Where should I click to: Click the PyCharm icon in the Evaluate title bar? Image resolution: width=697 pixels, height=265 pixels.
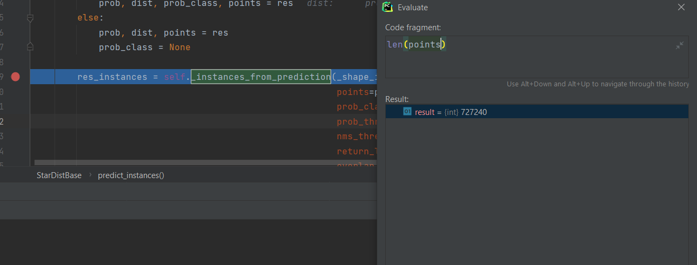click(x=387, y=8)
